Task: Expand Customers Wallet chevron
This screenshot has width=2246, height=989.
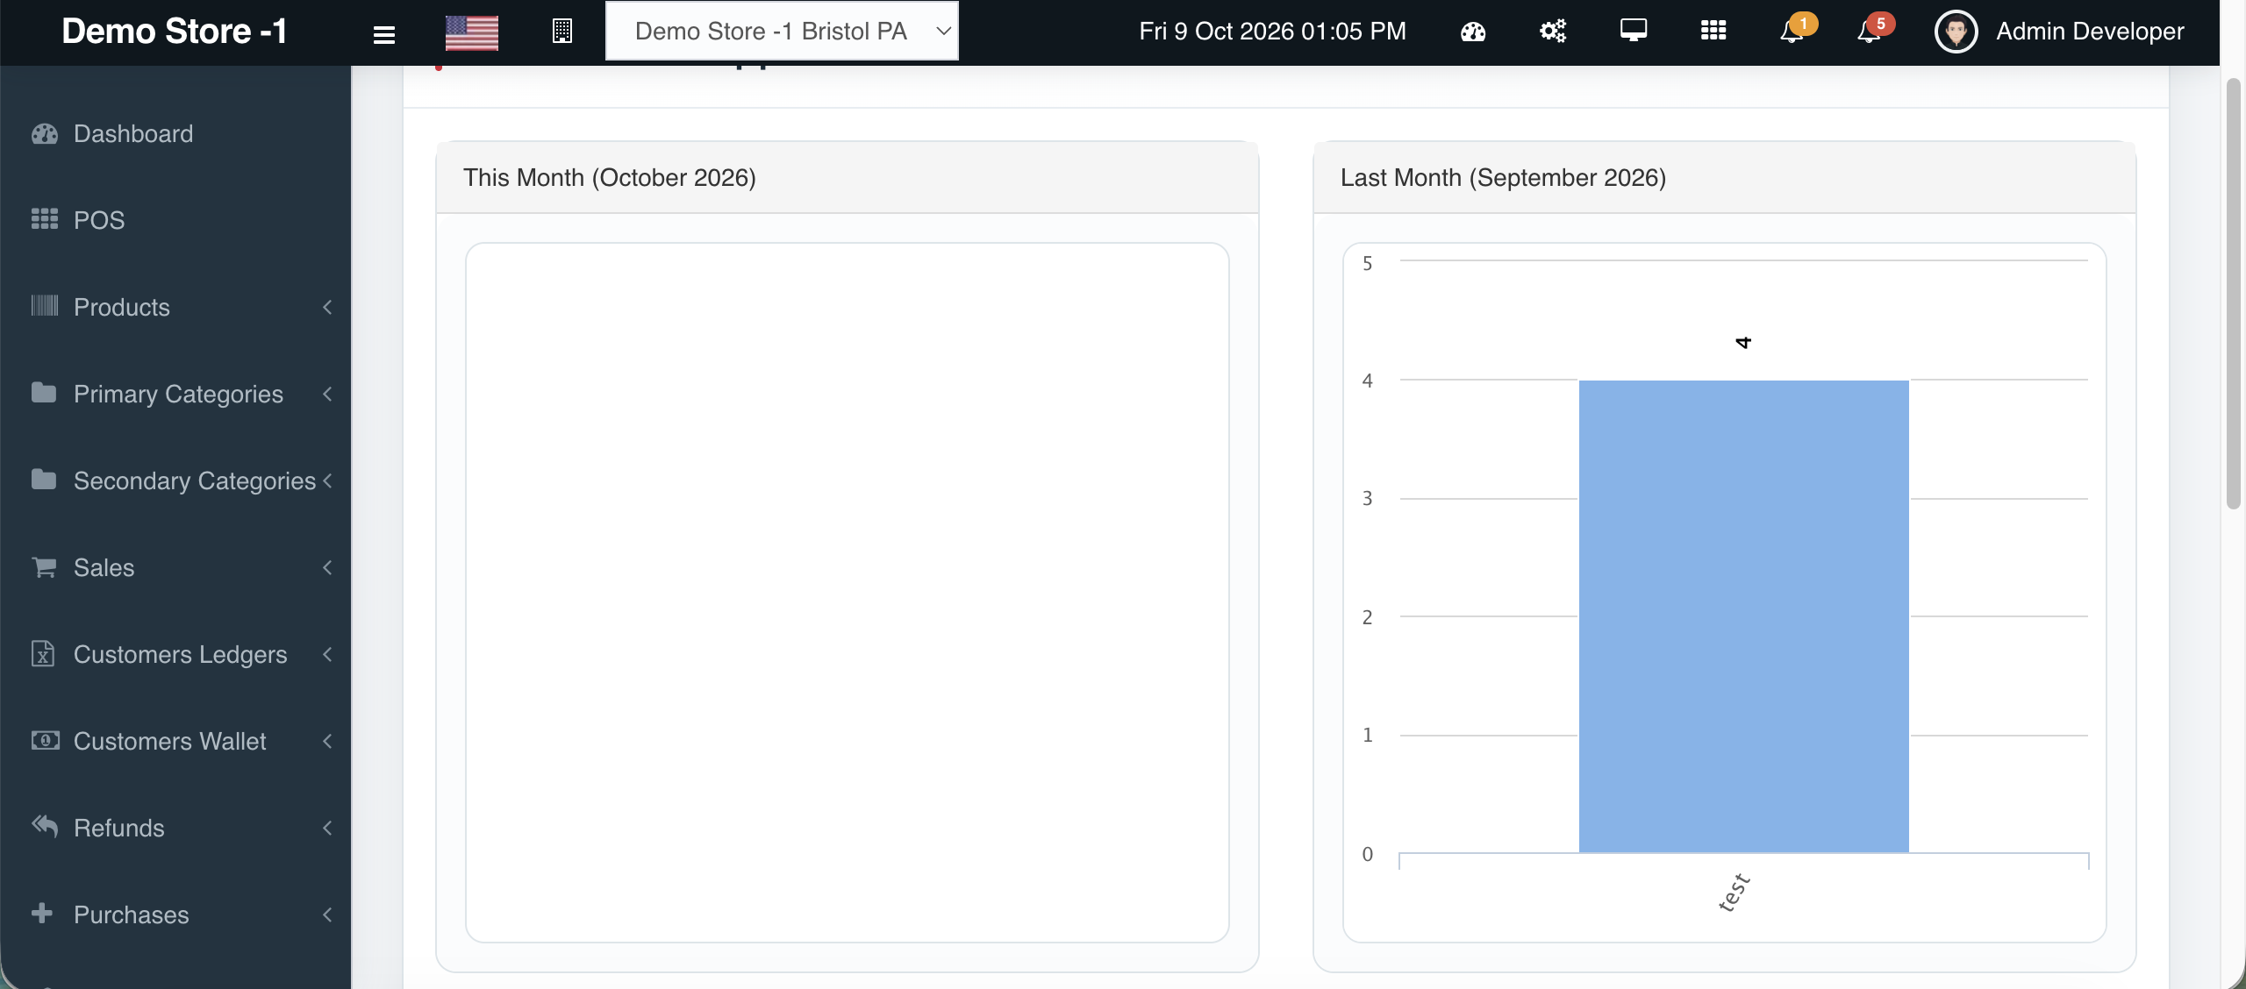Action: point(327,741)
